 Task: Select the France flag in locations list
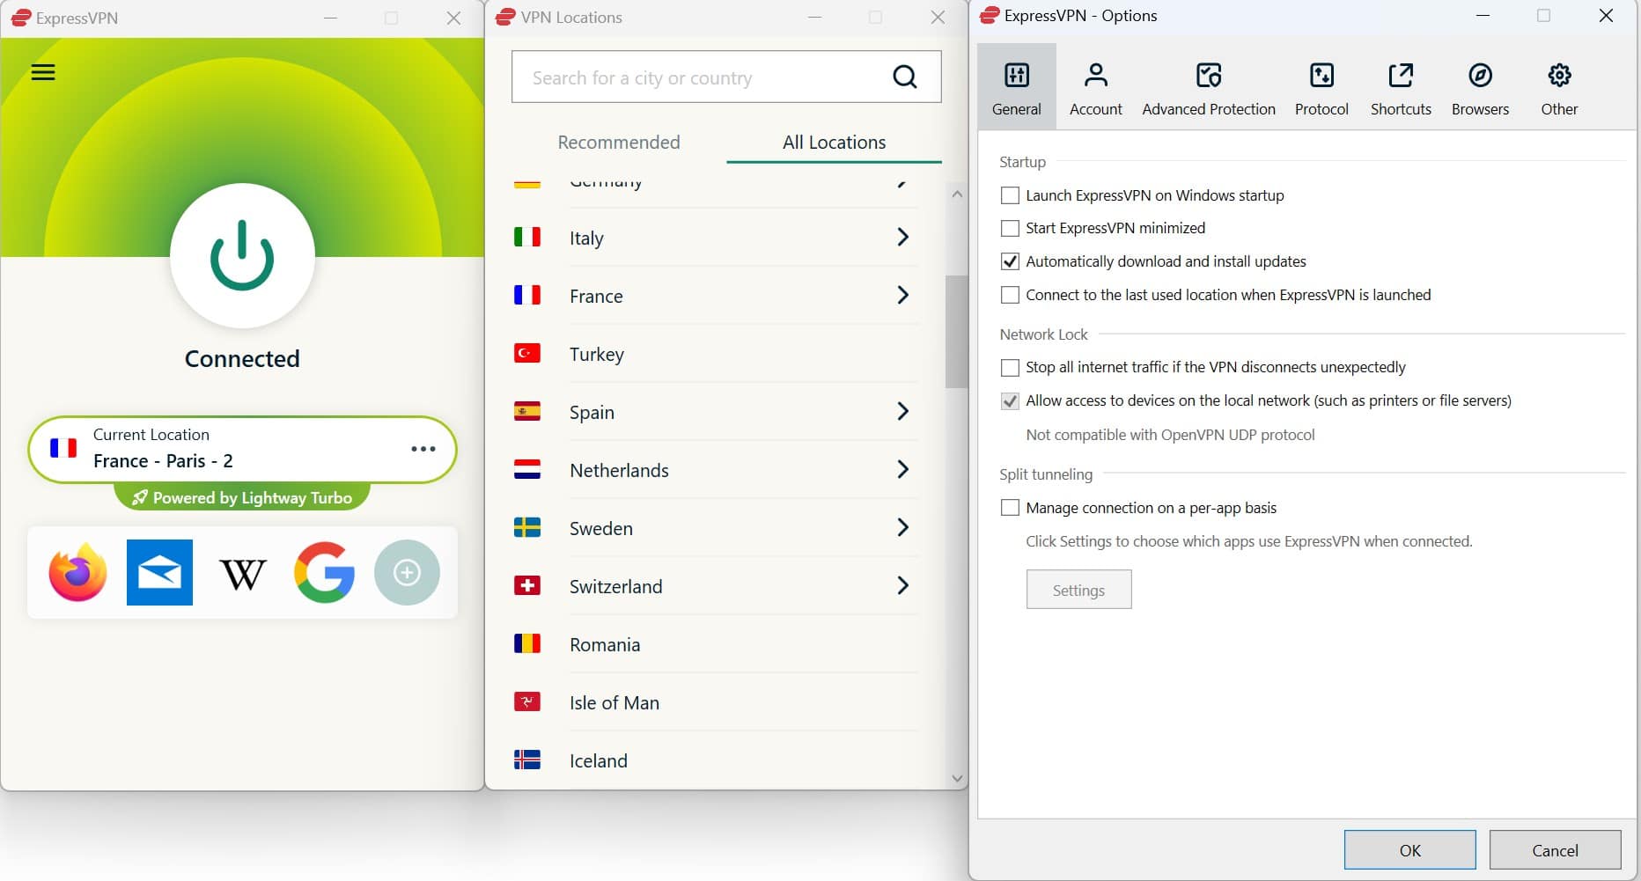point(527,295)
